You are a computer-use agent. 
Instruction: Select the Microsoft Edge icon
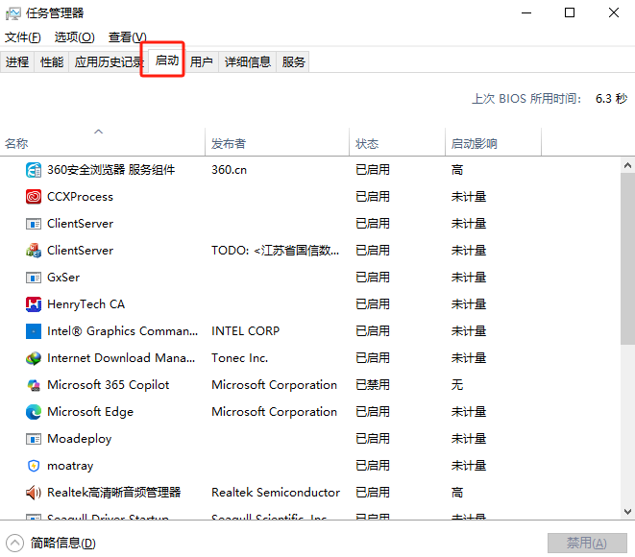coord(34,412)
